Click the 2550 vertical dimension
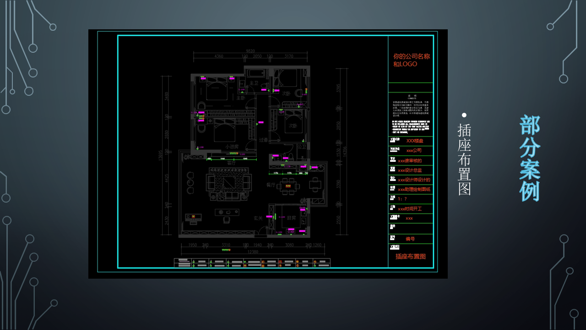Image resolution: width=586 pixels, height=330 pixels. [338, 220]
